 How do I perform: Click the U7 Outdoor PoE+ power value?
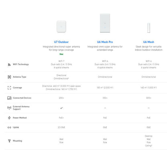61,118
